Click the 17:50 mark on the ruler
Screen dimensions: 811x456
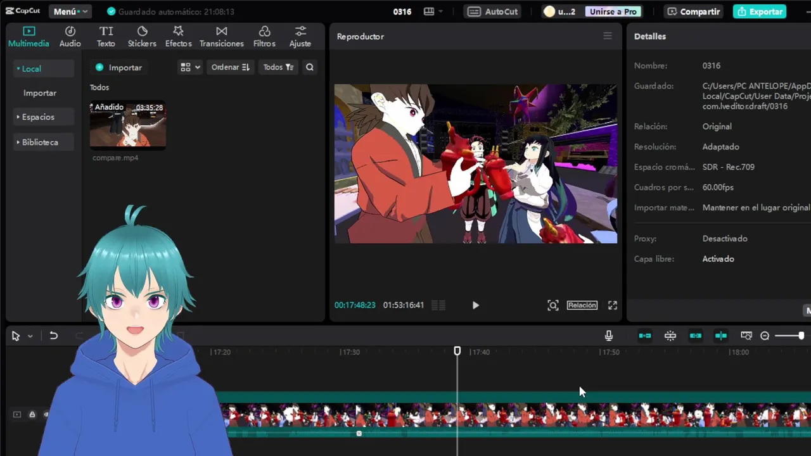pos(610,352)
